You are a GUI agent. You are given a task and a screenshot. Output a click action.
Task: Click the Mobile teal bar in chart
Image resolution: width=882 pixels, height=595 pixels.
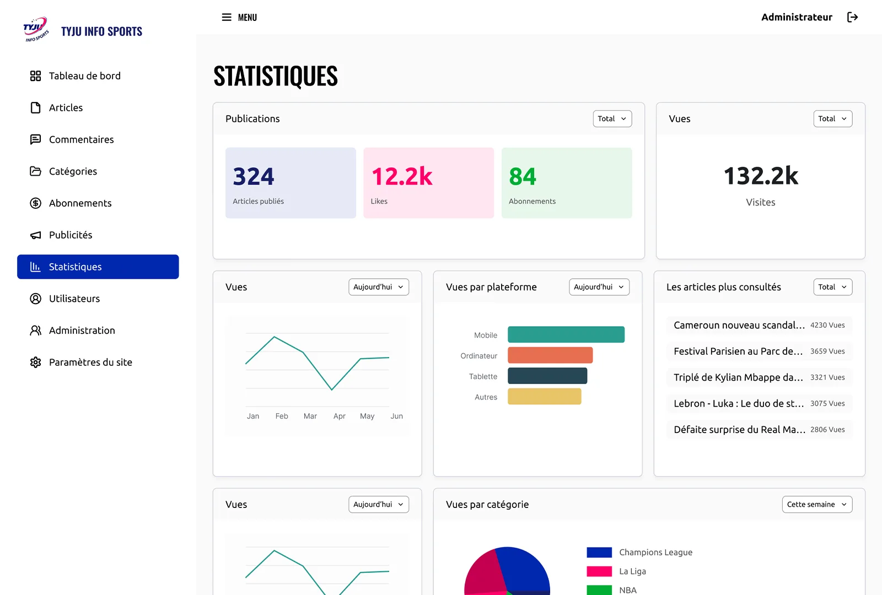[566, 334]
